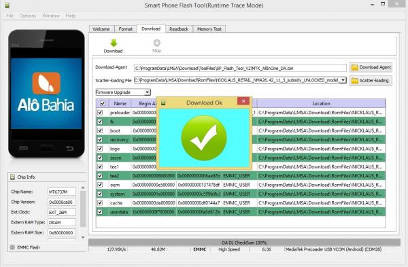This screenshot has height=267, width=408.
Task: Click the Flash Tool title bar app icon
Action: point(7,5)
